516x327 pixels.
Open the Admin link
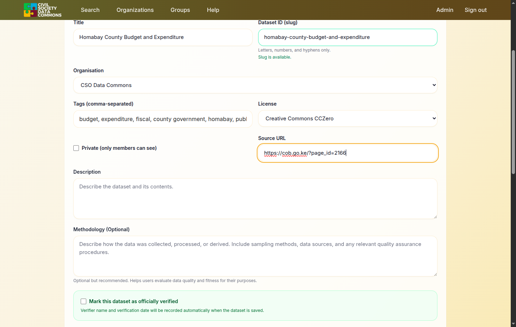pyautogui.click(x=445, y=10)
